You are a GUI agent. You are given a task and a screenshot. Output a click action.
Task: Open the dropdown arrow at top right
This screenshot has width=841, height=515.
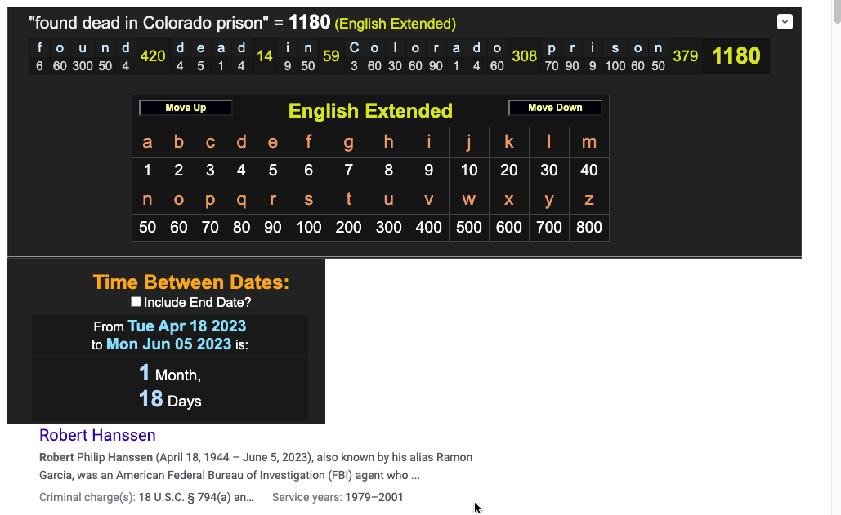(x=785, y=22)
